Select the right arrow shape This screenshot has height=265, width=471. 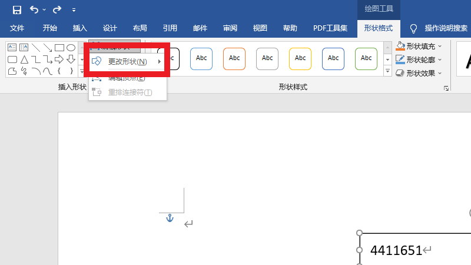click(x=59, y=59)
